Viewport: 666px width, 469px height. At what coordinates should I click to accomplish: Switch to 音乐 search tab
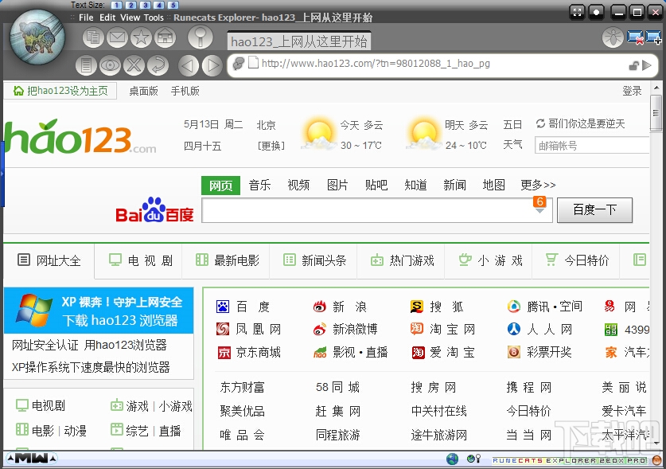pyautogui.click(x=259, y=185)
